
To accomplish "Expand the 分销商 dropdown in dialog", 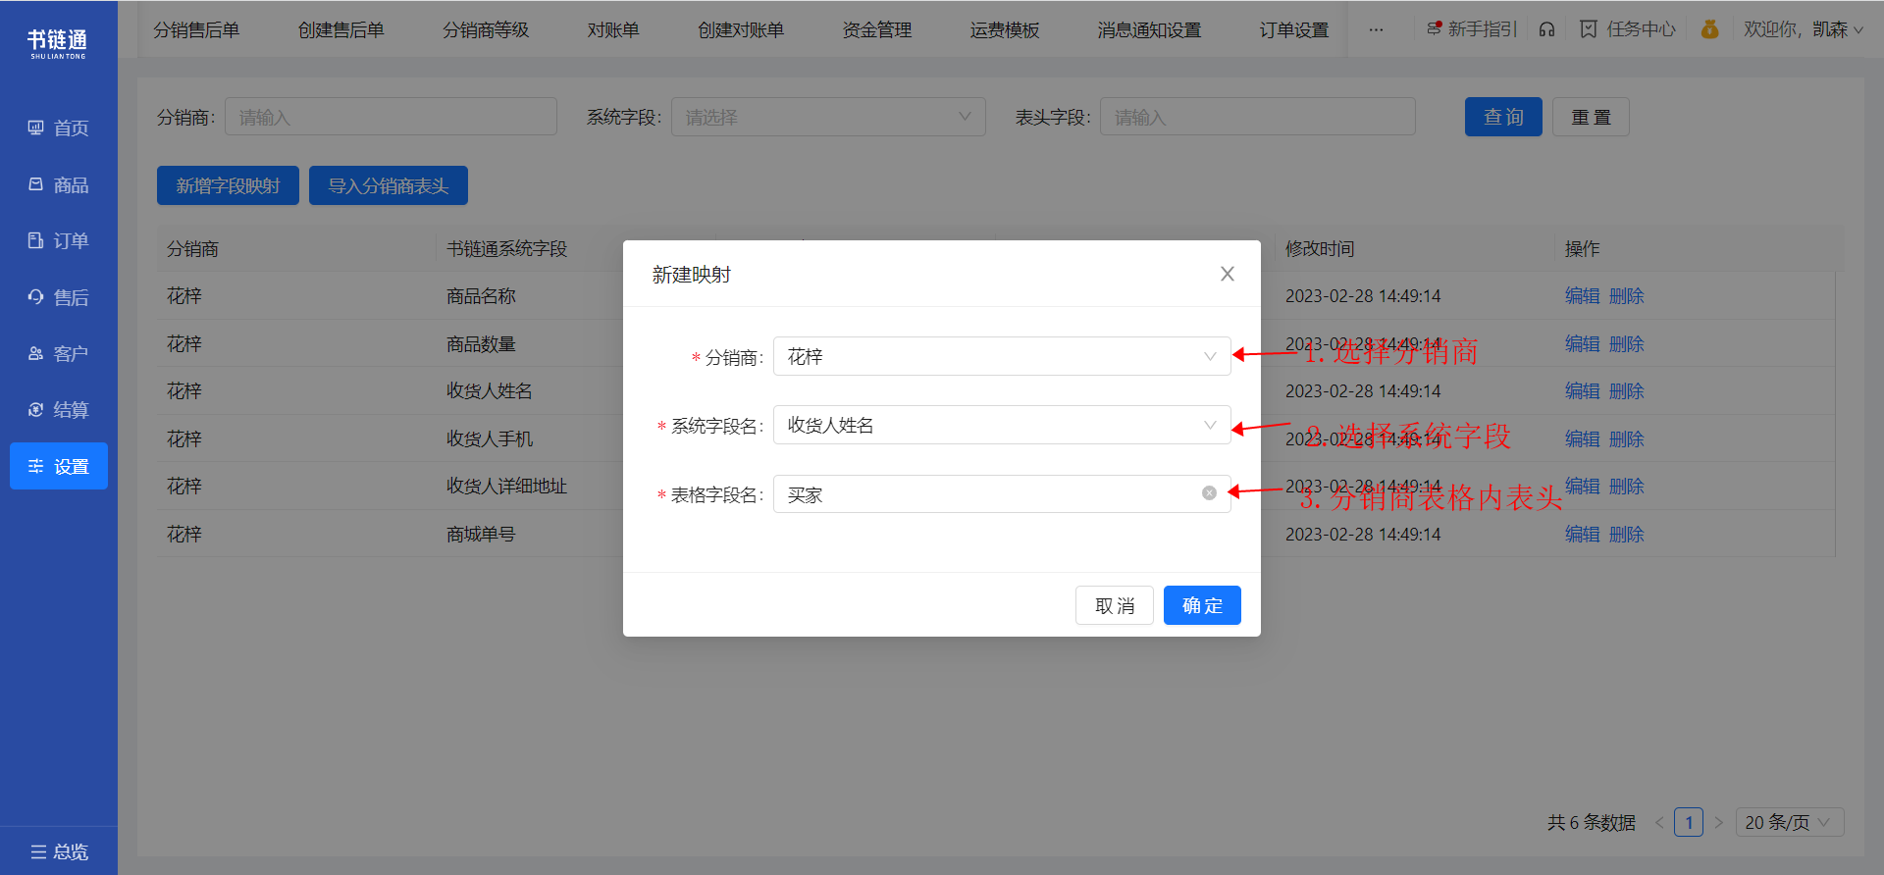I will pyautogui.click(x=1002, y=356).
